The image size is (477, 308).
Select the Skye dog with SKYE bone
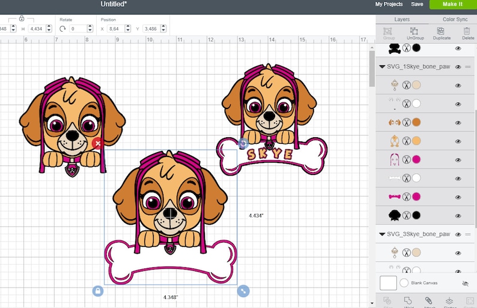(272, 119)
